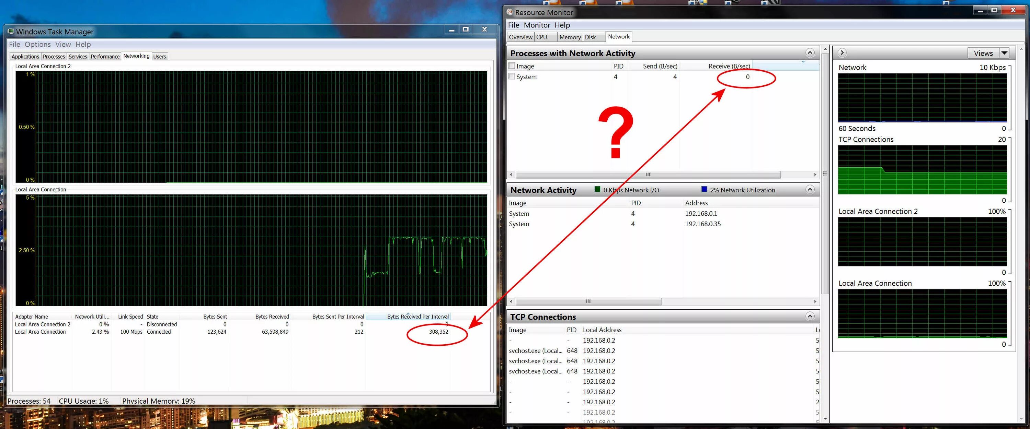The width and height of the screenshot is (1030, 429).
Task: Click the green Network I/O legend square
Action: click(597, 189)
